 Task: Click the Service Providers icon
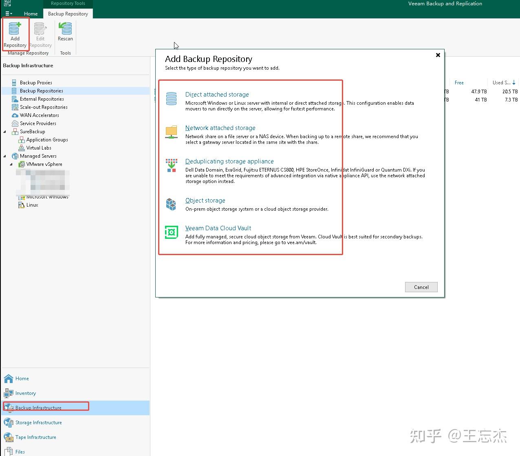[x=15, y=123]
